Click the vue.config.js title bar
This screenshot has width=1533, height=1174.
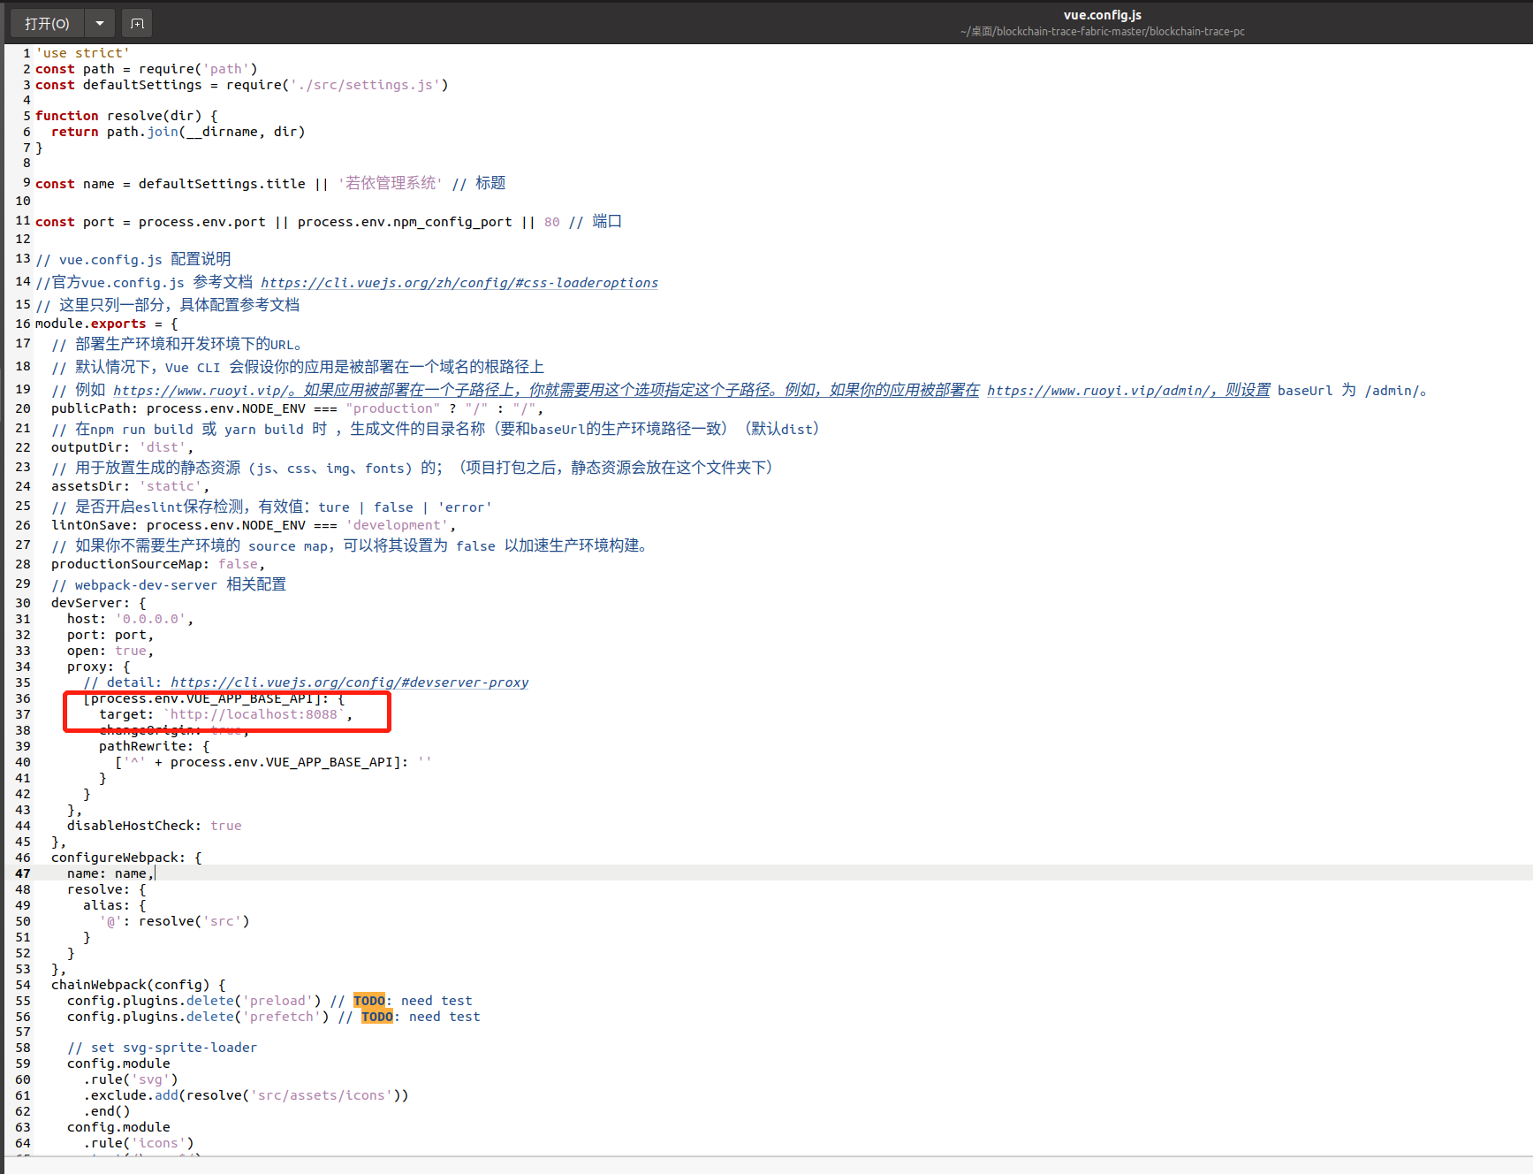(1102, 14)
